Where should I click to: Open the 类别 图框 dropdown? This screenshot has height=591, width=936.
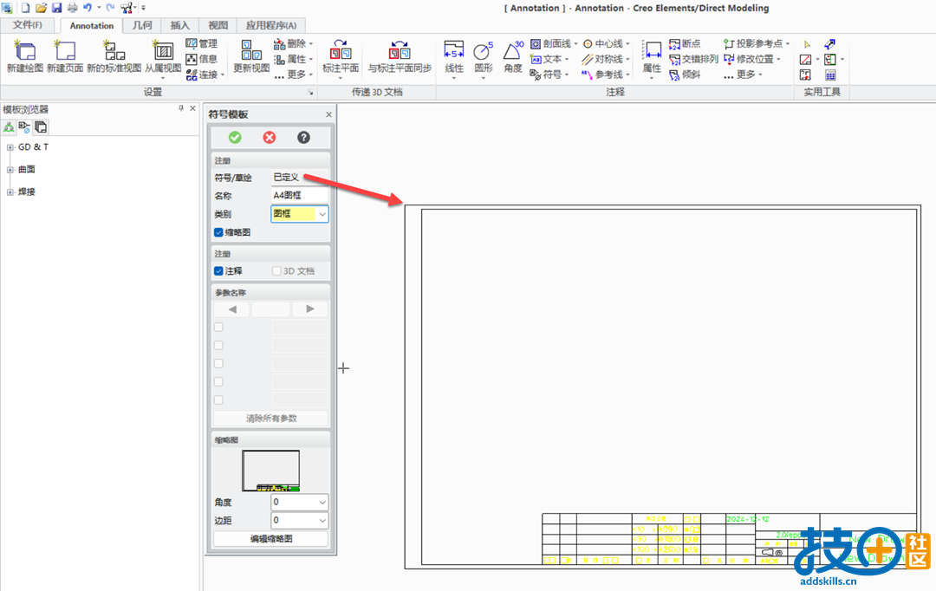(322, 214)
